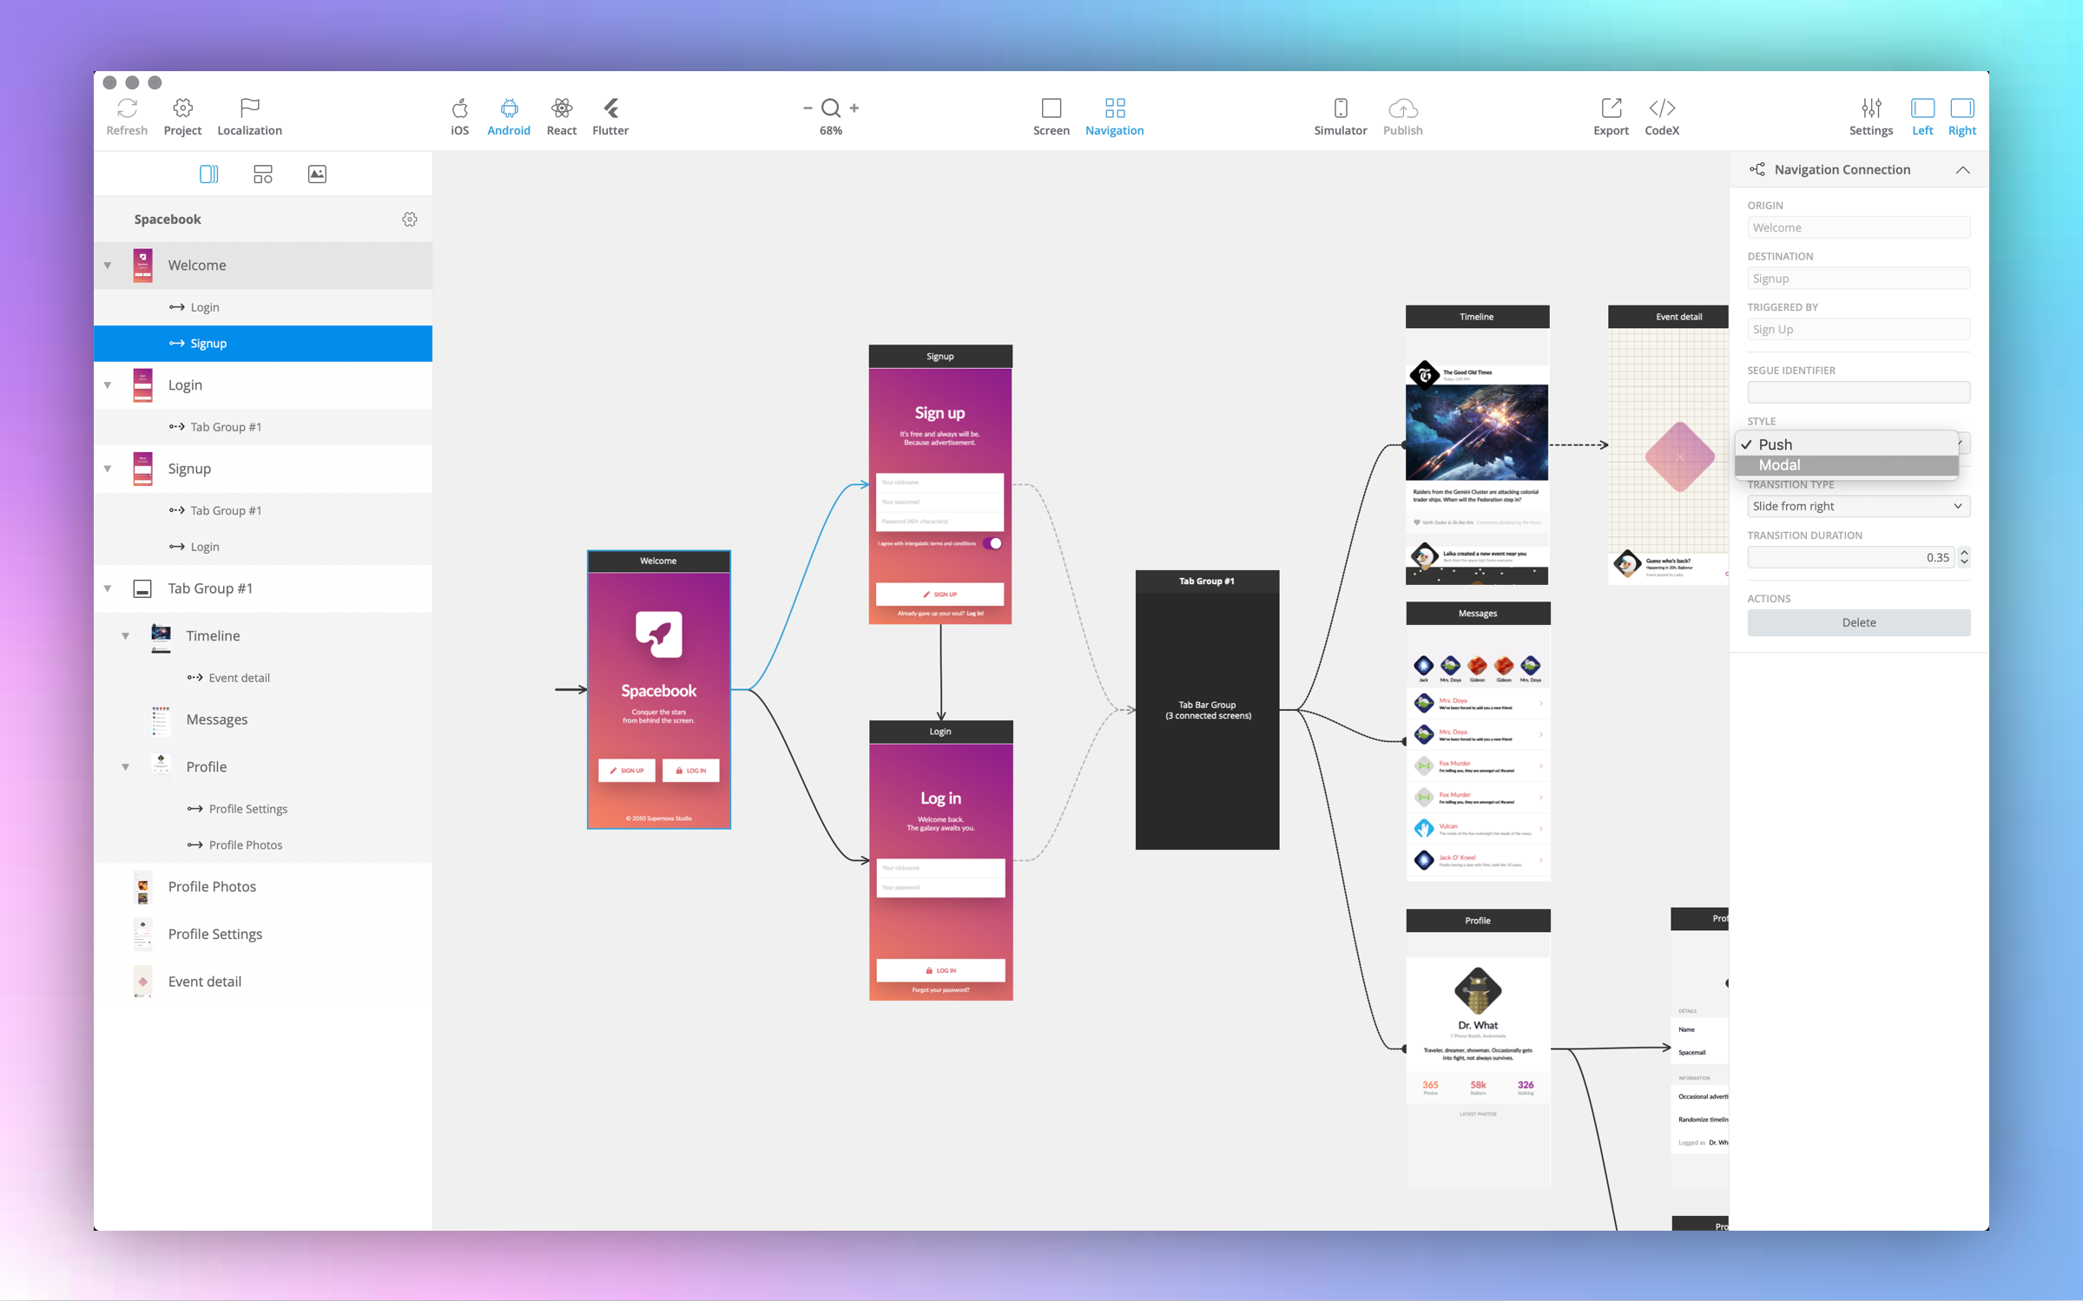Click the Segue Identifier input field
Screen dimensions: 2083x1301
click(1857, 392)
